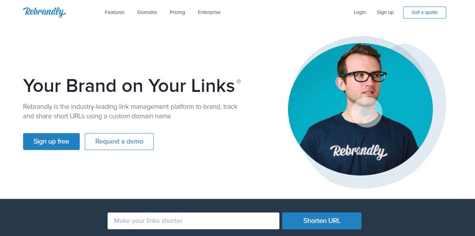Select Enterprise in the navigation

[x=209, y=12]
